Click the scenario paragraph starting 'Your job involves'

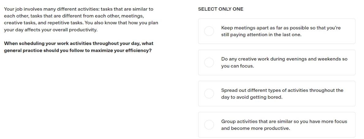[x=81, y=19]
